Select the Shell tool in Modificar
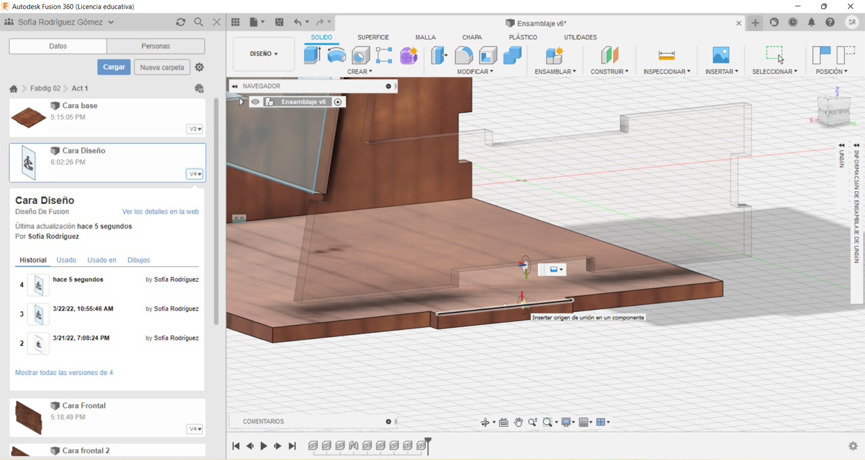Screen dimensions: 865x460 point(488,55)
